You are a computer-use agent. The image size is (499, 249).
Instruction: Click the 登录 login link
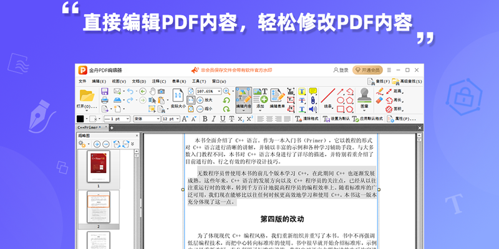341,70
